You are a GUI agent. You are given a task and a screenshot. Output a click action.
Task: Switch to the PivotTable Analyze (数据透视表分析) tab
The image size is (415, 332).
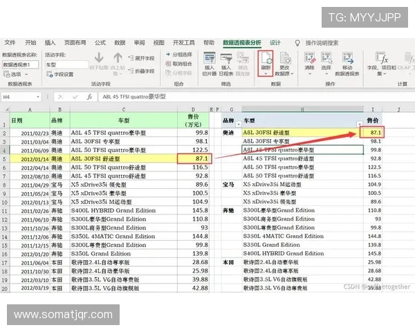pyautogui.click(x=242, y=43)
